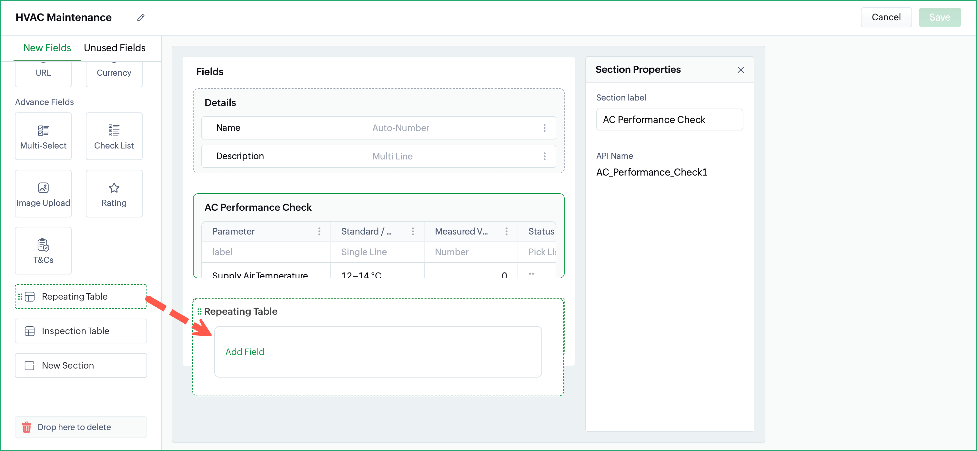Click the Cancel button
The height and width of the screenshot is (451, 977).
886,17
